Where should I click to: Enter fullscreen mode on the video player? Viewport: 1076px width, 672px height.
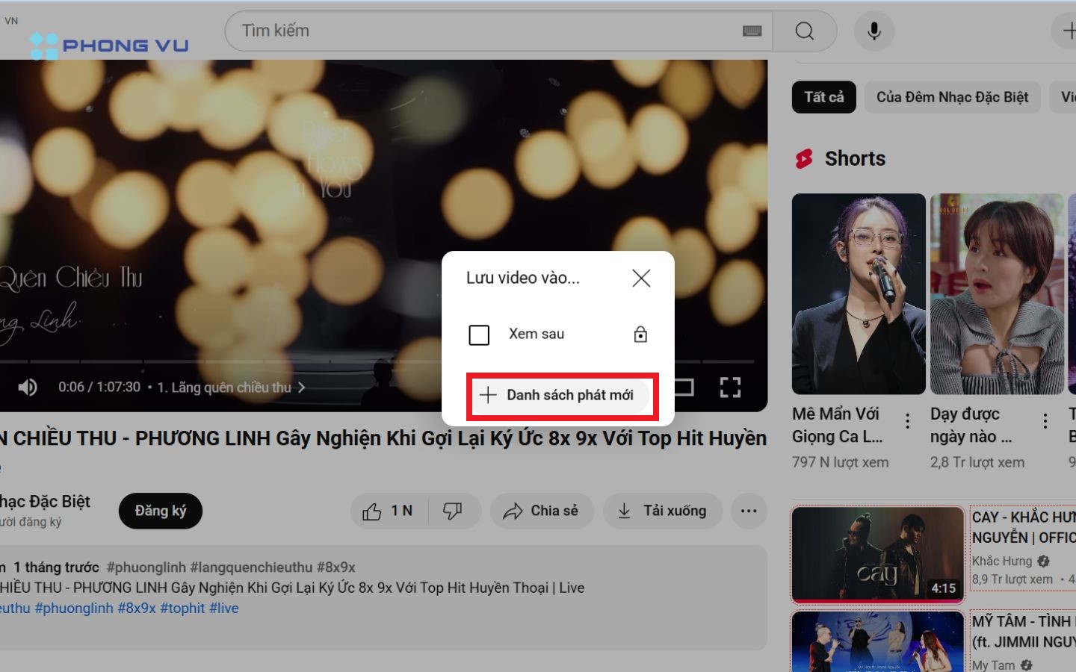tap(729, 387)
